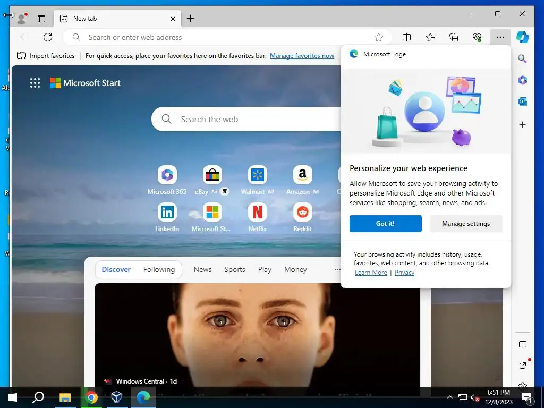544x408 pixels.
Task: Open VirtualBox from taskbar
Action: (x=116, y=397)
